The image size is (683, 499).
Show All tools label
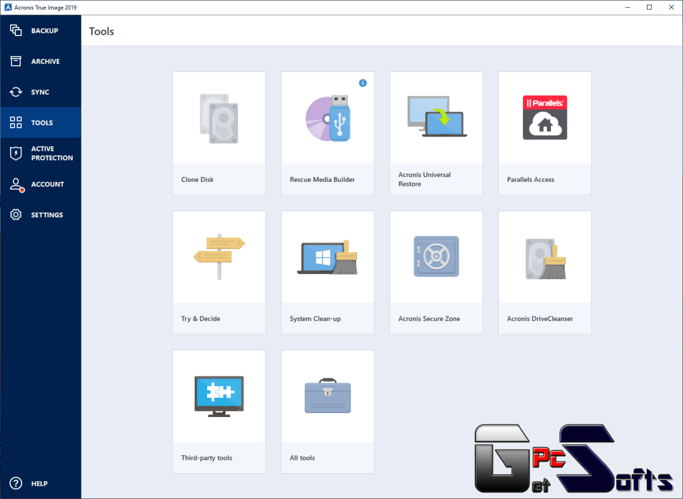click(x=302, y=458)
